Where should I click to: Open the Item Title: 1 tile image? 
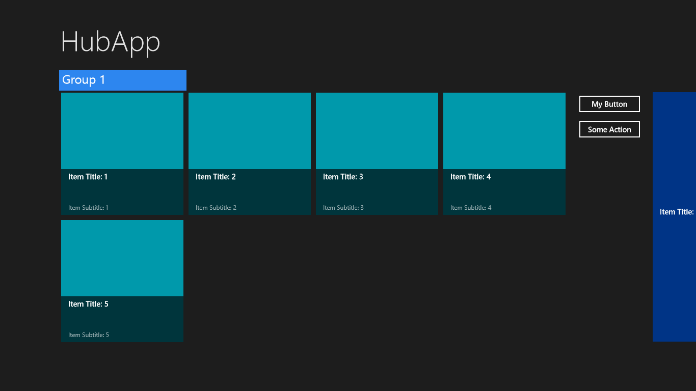click(122, 131)
